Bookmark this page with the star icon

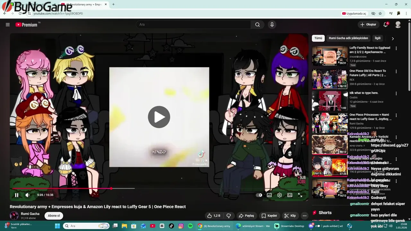[380, 13]
